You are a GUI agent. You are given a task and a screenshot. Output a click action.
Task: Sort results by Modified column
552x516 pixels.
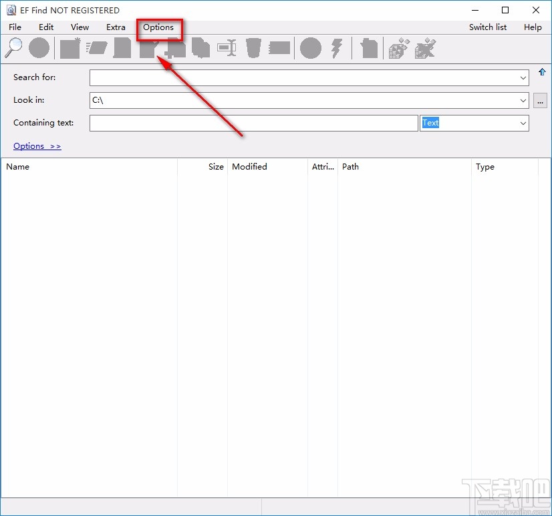(267, 167)
